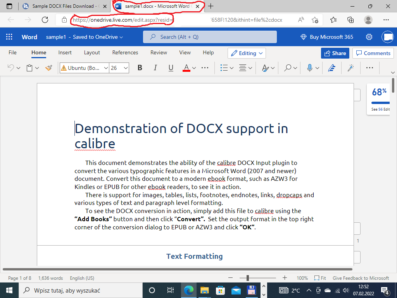
Task: Click the Undo arrow icon
Action: coord(11,68)
